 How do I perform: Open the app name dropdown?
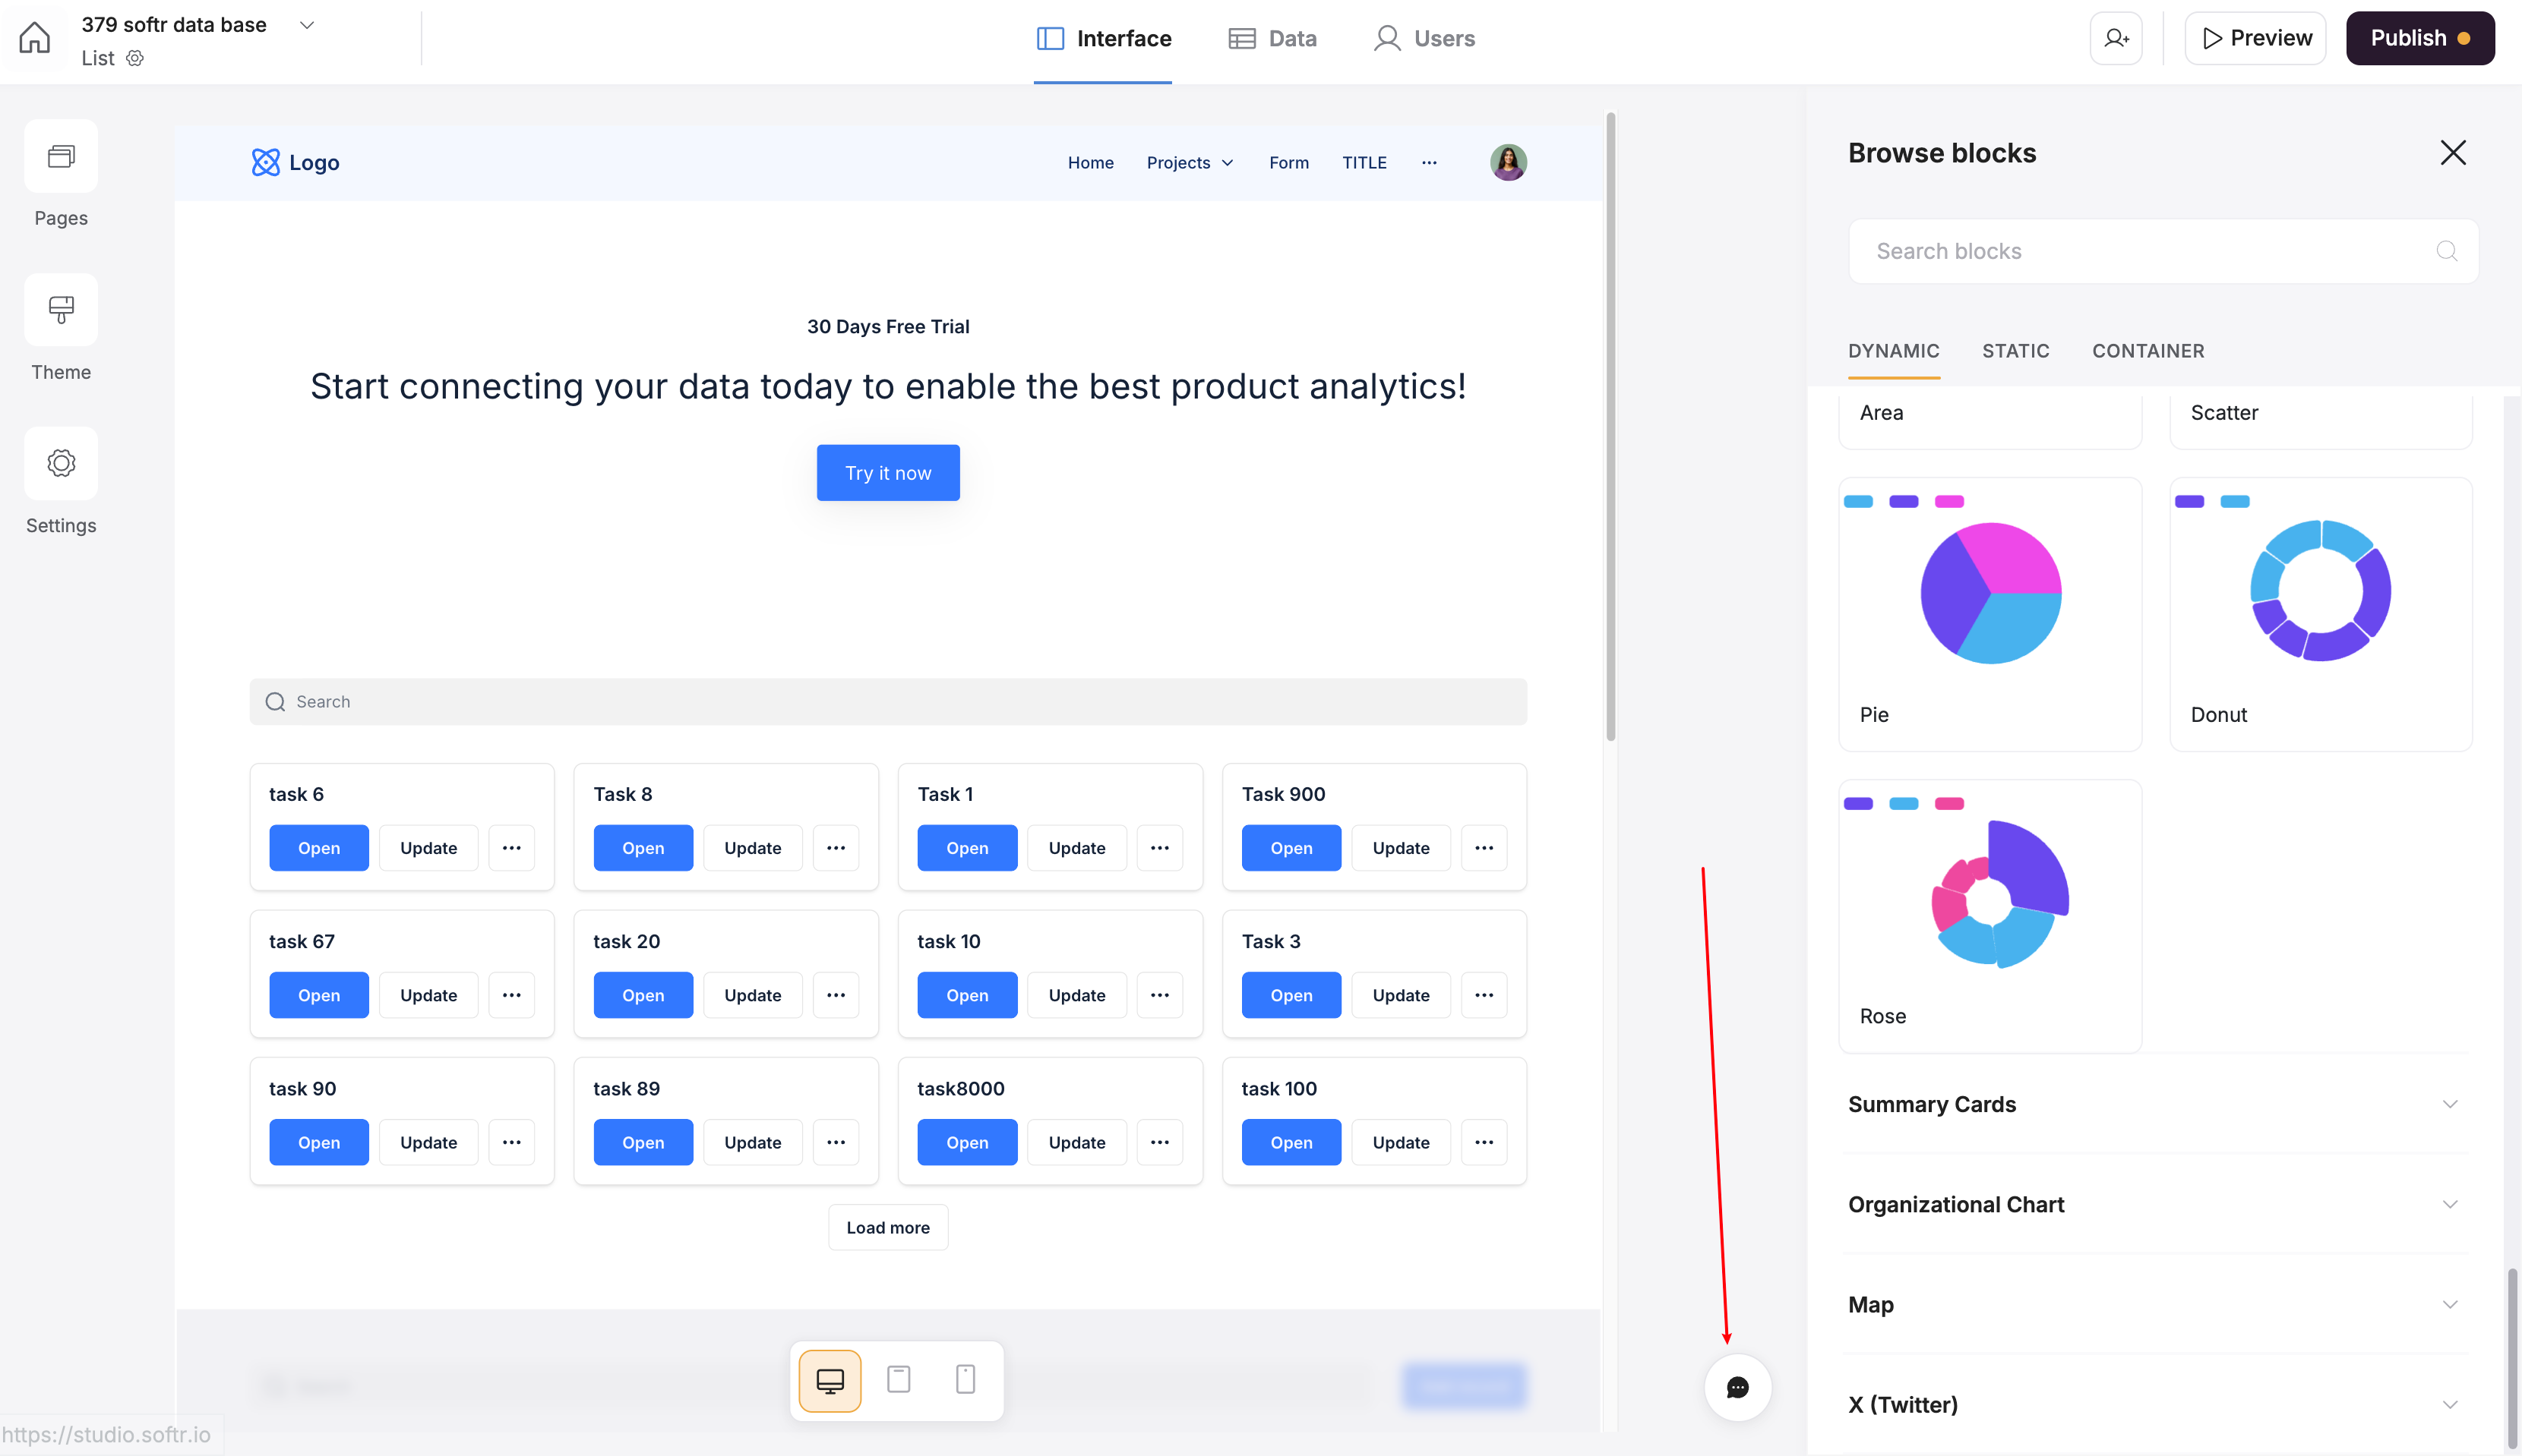point(307,25)
